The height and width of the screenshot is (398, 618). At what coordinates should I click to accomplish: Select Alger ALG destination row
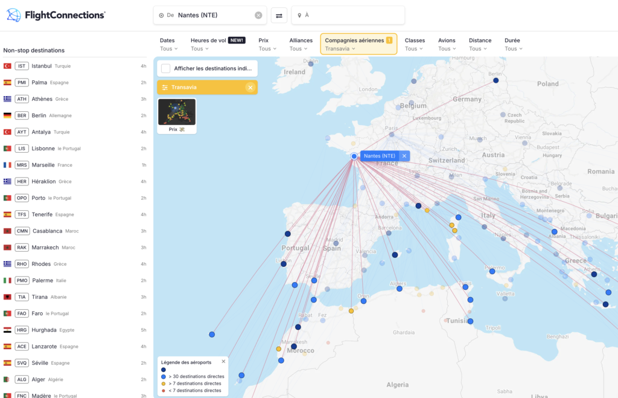pos(75,379)
